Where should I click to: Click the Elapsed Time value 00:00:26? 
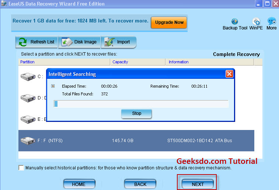(109, 86)
